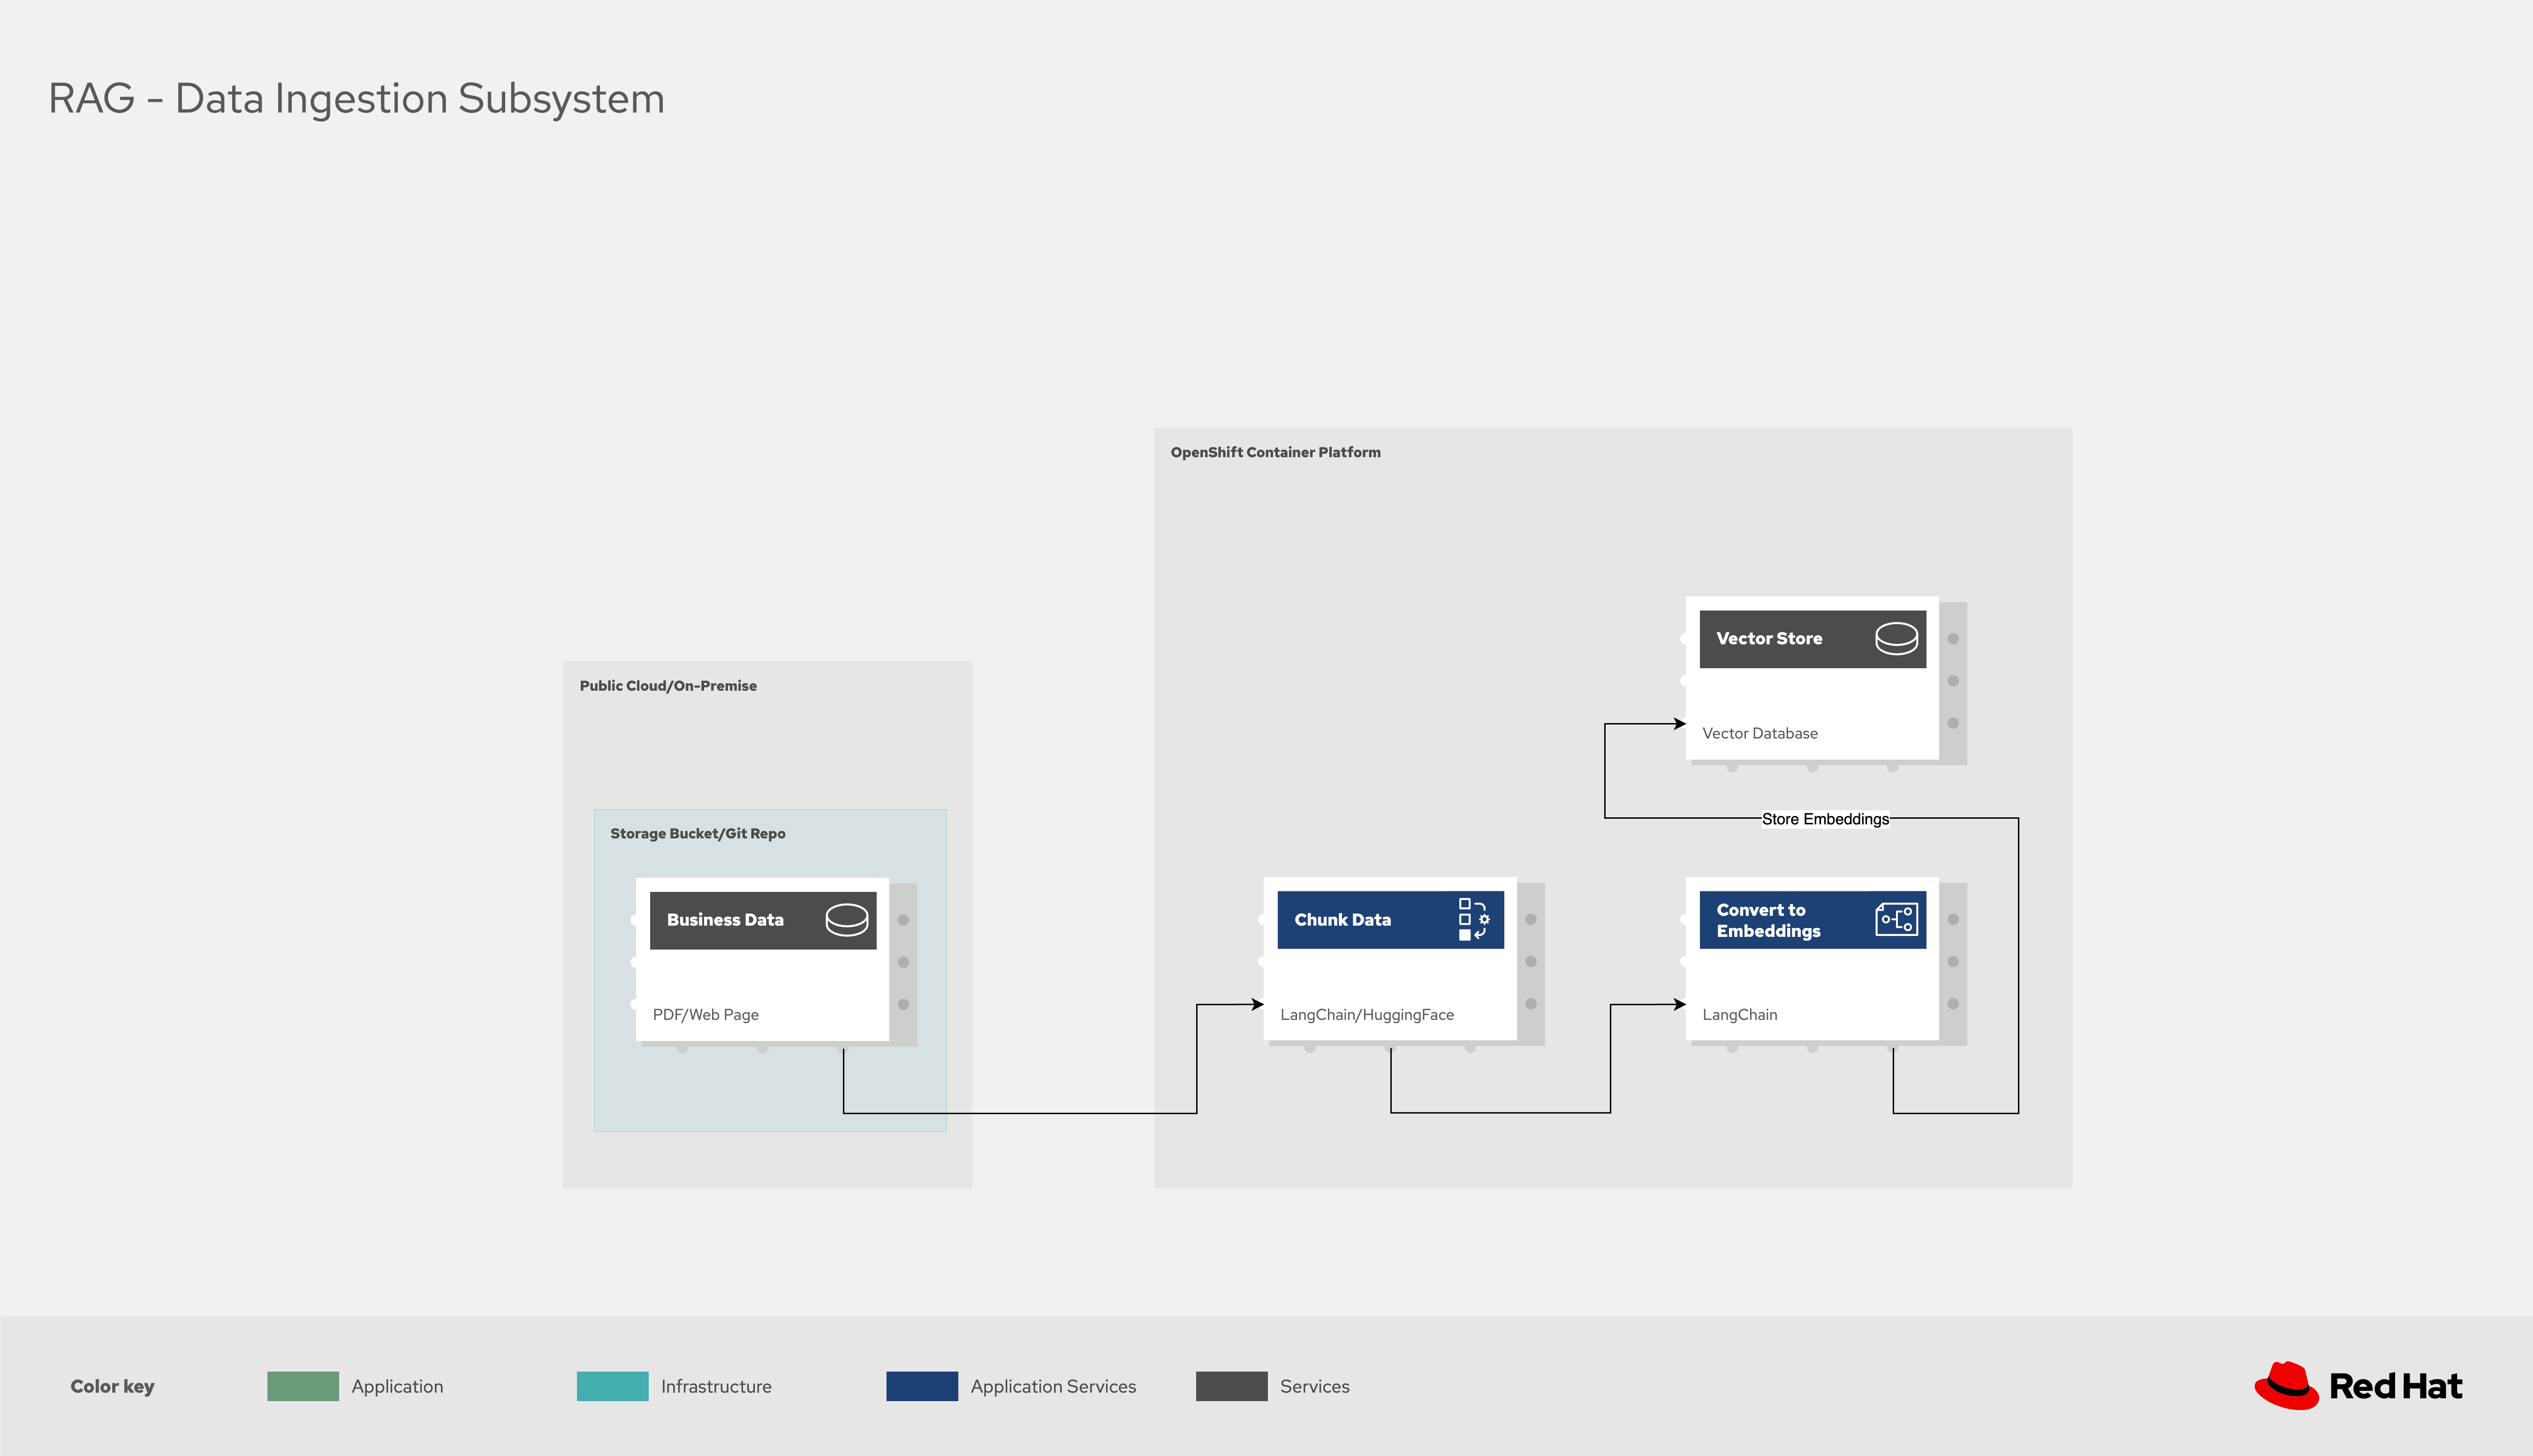This screenshot has height=1456, width=2533.
Task: Click the 'Color key' label
Action: click(x=112, y=1386)
